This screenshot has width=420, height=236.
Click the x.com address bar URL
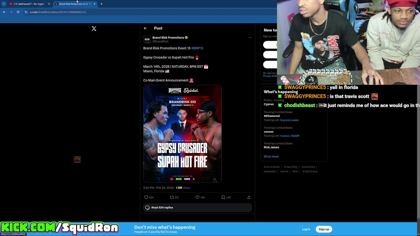(58, 12)
